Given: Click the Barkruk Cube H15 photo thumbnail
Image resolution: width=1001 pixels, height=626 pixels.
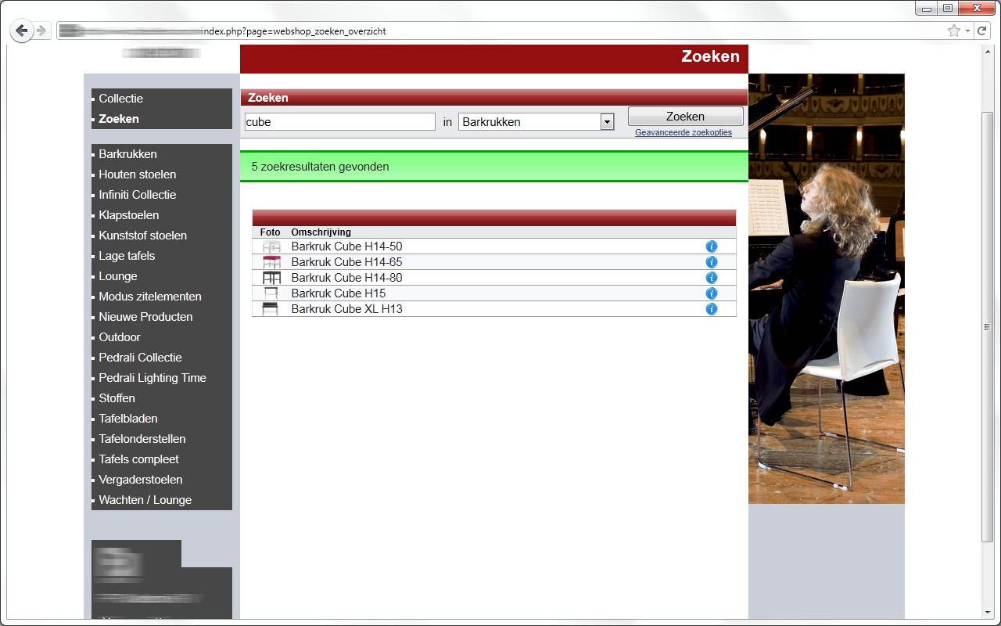Looking at the screenshot, I should (271, 293).
